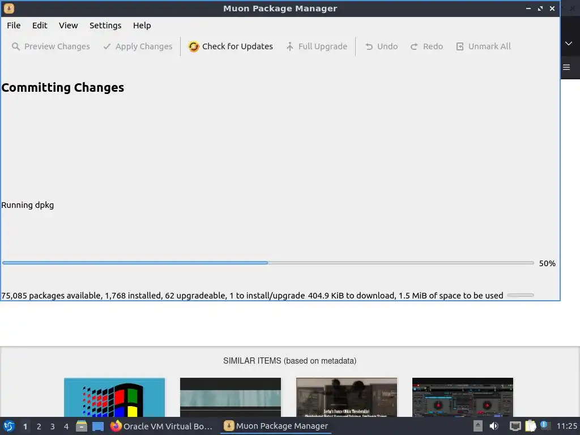Image resolution: width=580 pixels, height=435 pixels.
Task: Switch to virtual desktop 2
Action: 39,427
